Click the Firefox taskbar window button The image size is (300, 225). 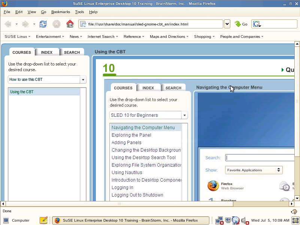131,221
